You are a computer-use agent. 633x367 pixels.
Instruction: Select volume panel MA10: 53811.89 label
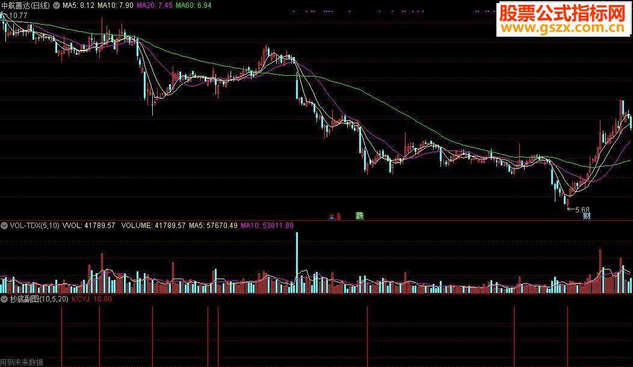click(x=267, y=226)
